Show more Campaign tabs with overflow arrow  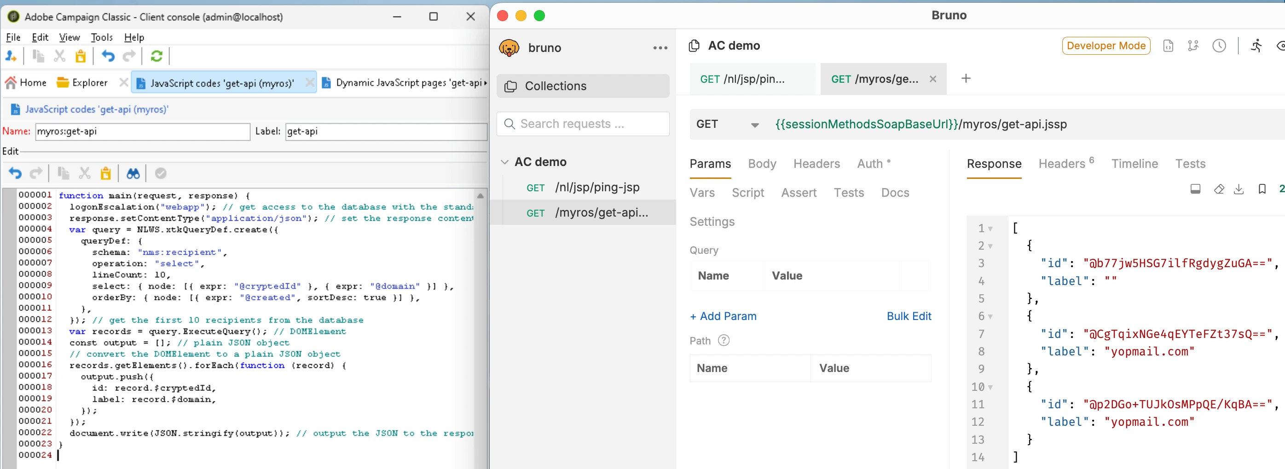coord(485,83)
